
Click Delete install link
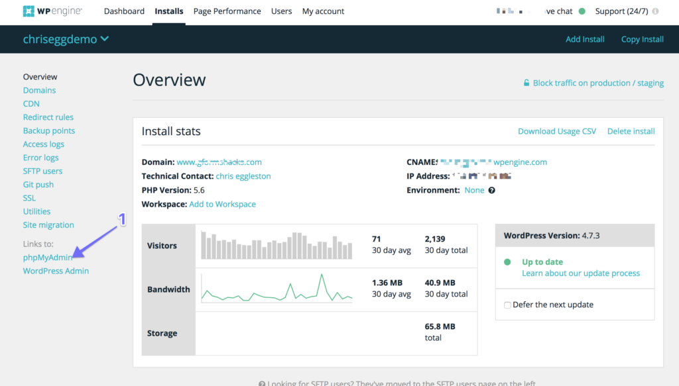click(x=631, y=131)
